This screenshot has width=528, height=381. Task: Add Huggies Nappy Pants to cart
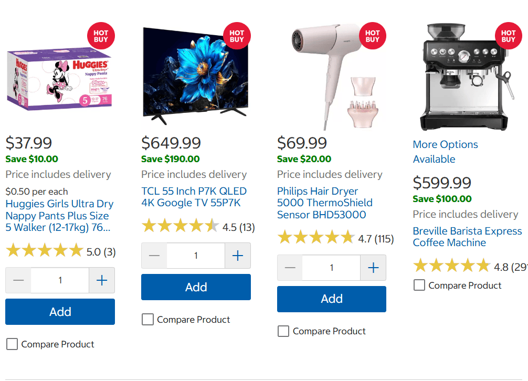tap(60, 312)
